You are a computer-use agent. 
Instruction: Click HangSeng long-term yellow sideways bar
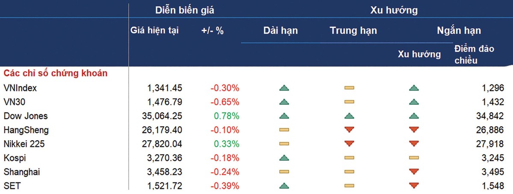click(284, 130)
